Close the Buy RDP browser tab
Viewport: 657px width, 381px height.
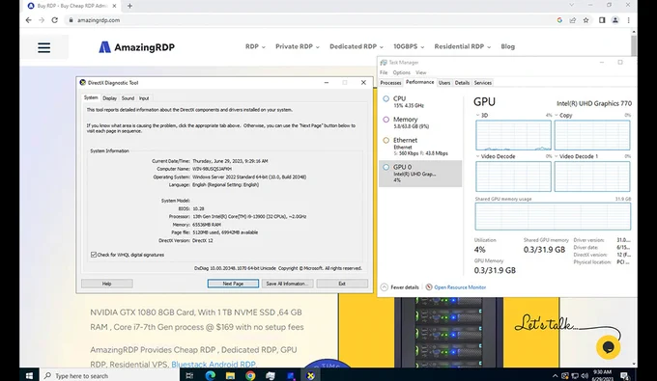coord(114,6)
